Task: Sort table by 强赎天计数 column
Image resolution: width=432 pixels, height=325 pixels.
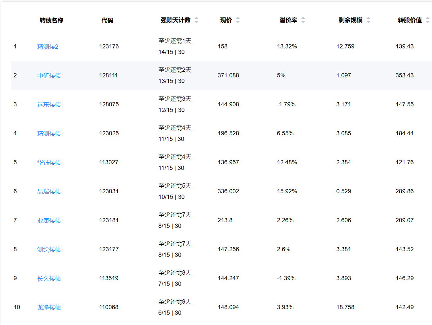Action: [196, 20]
